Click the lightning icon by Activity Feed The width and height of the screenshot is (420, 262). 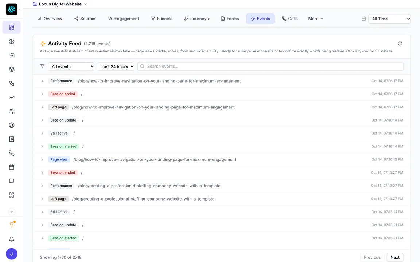pos(43,44)
